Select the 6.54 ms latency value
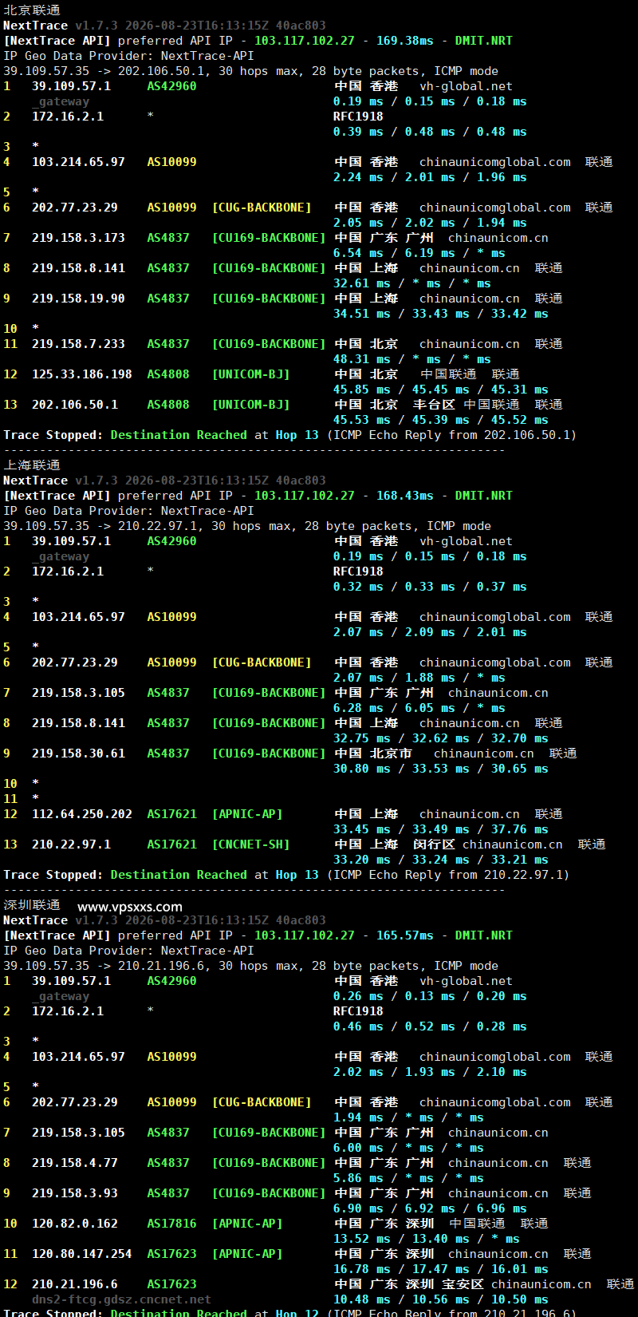 358,253
